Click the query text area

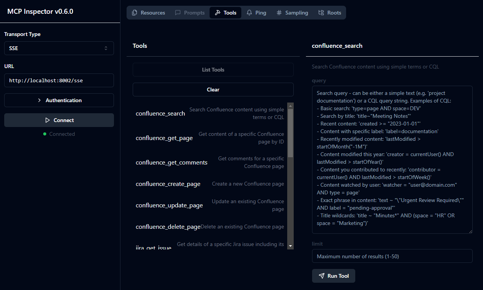coord(392,160)
